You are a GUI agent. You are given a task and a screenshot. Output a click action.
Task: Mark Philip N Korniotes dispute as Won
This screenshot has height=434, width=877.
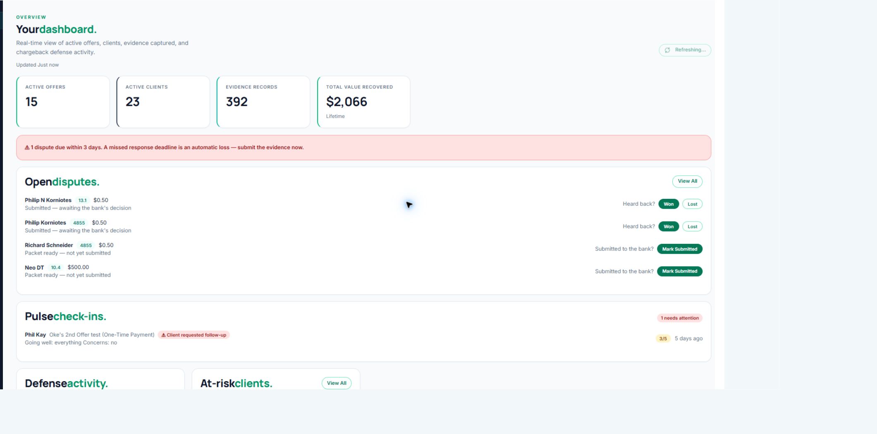pos(669,204)
